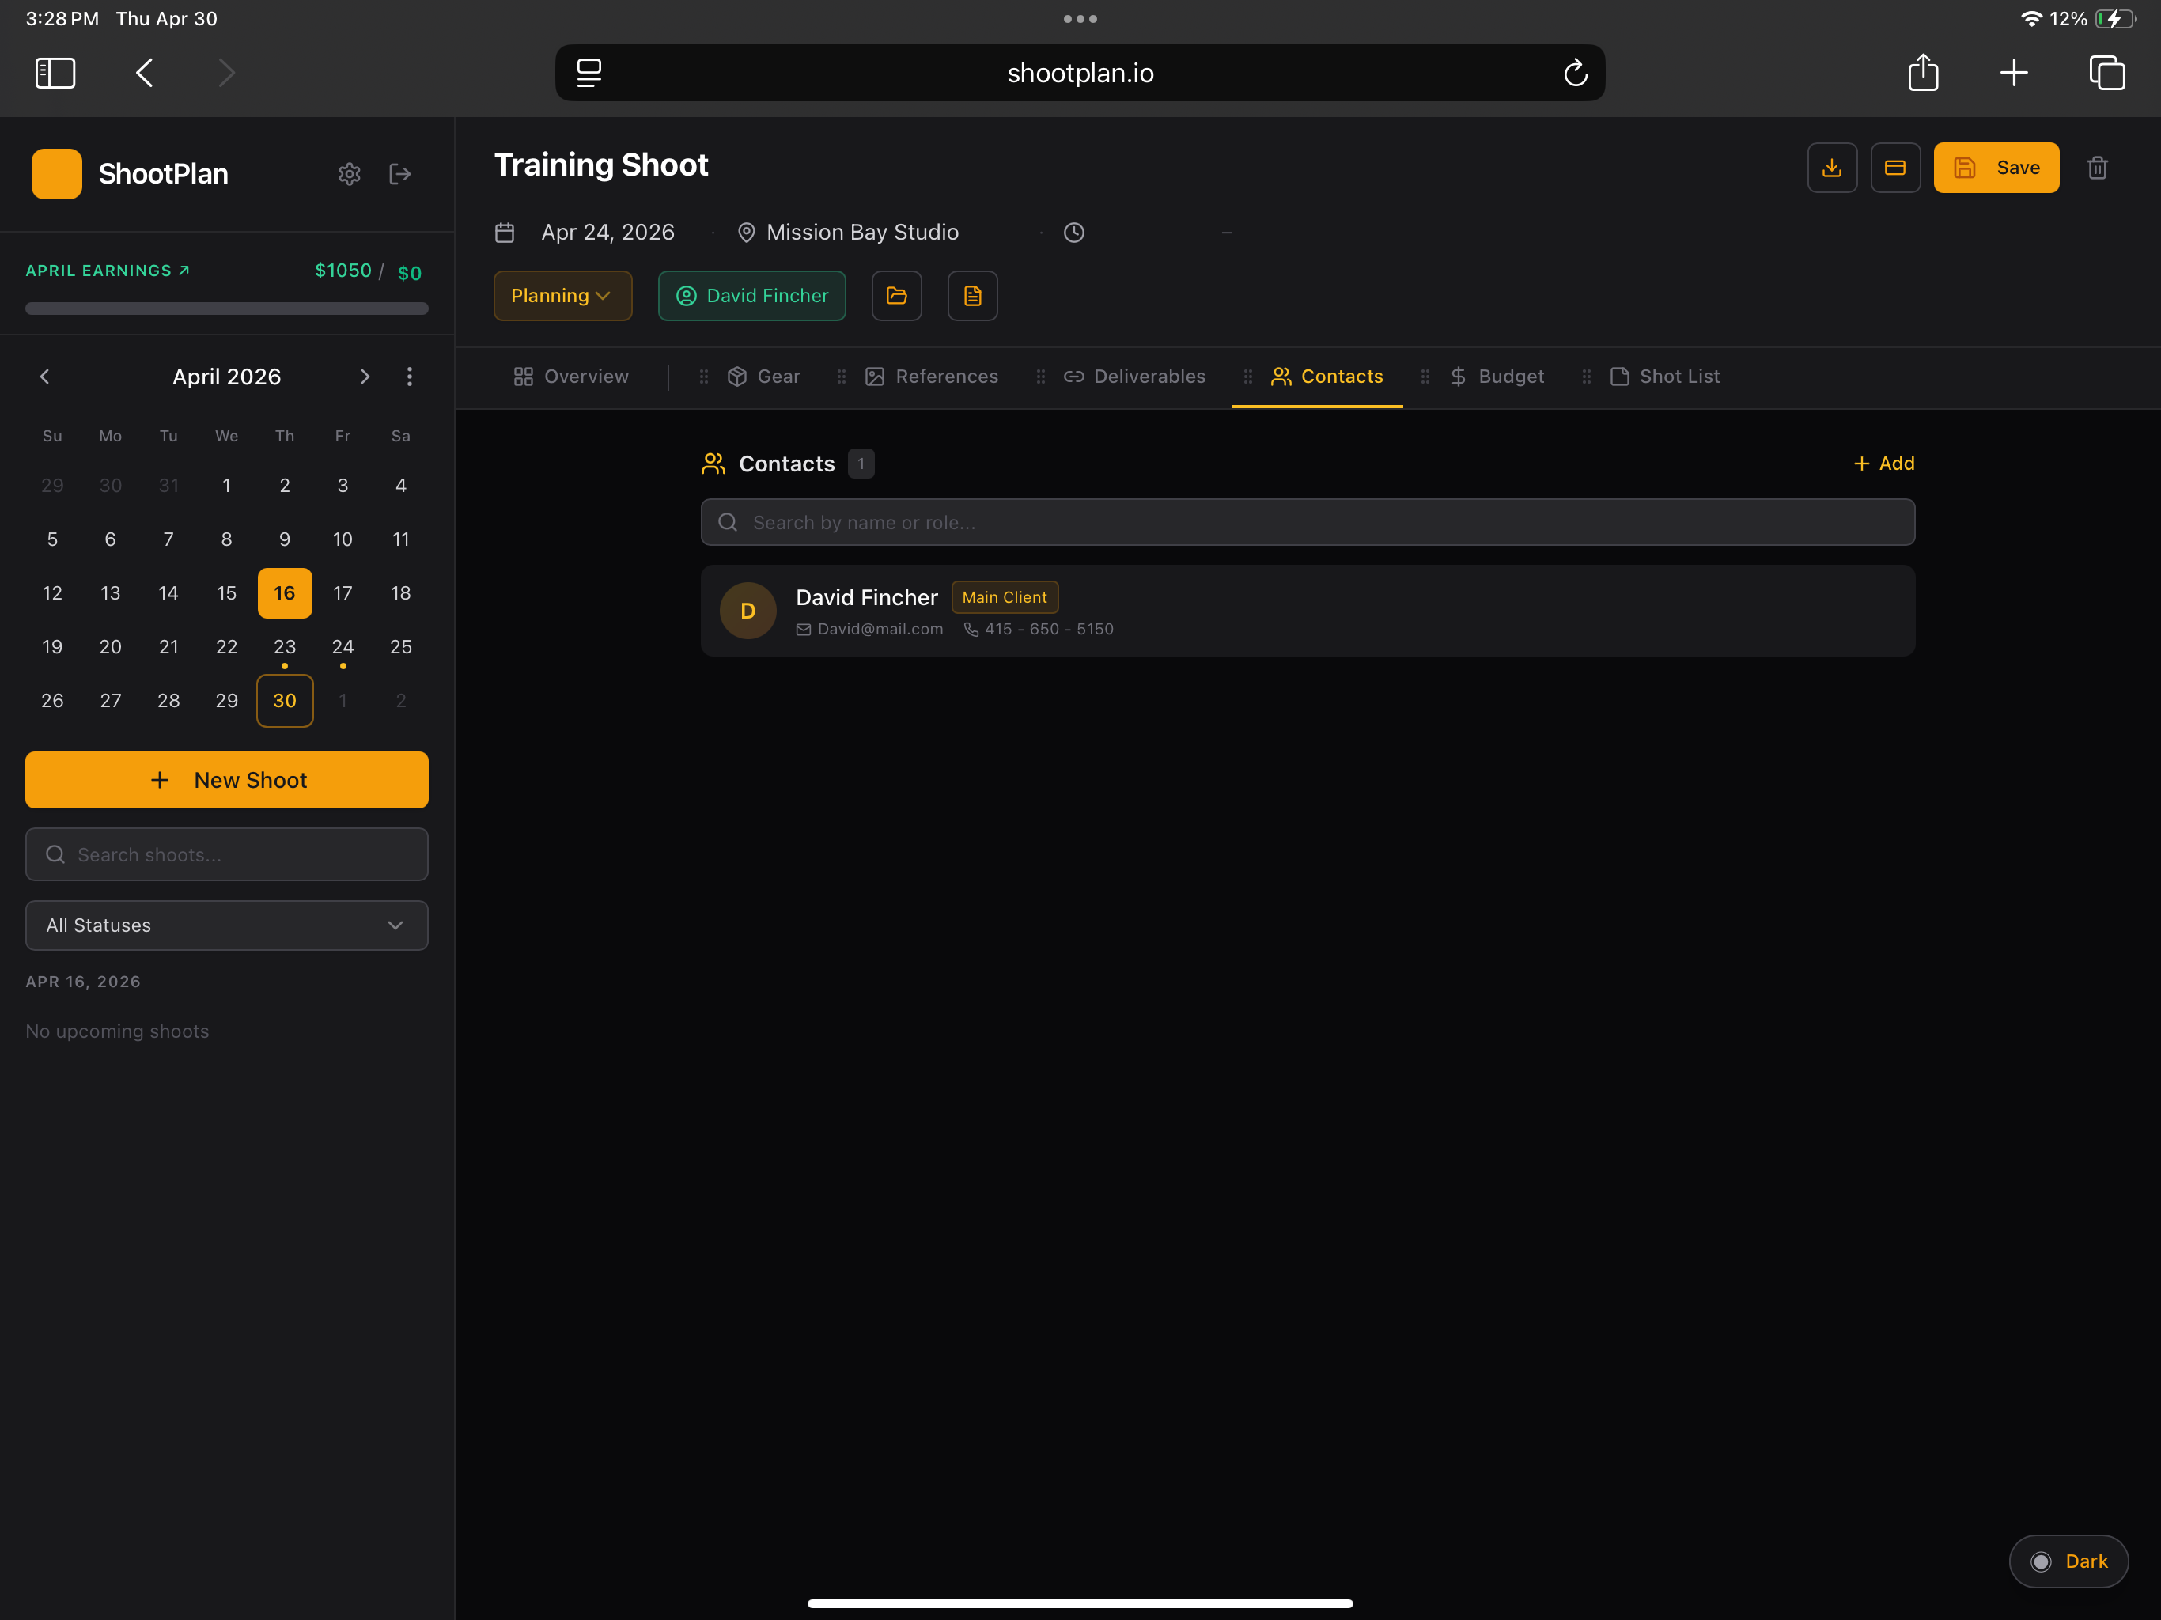This screenshot has height=1620, width=2161.
Task: Click the phone number 415 - 650 - 5150
Action: click(1049, 630)
